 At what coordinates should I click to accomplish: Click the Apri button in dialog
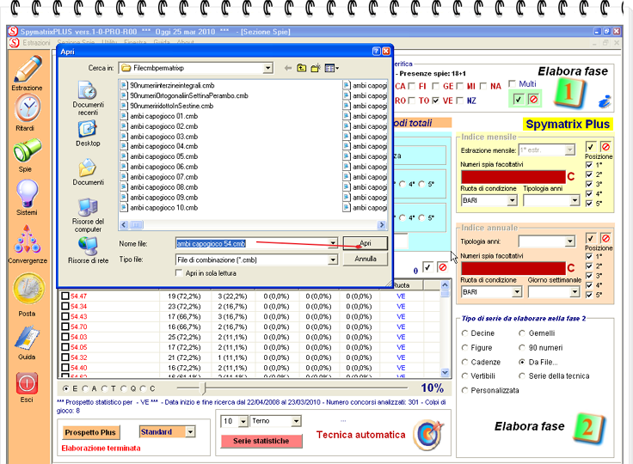point(365,243)
